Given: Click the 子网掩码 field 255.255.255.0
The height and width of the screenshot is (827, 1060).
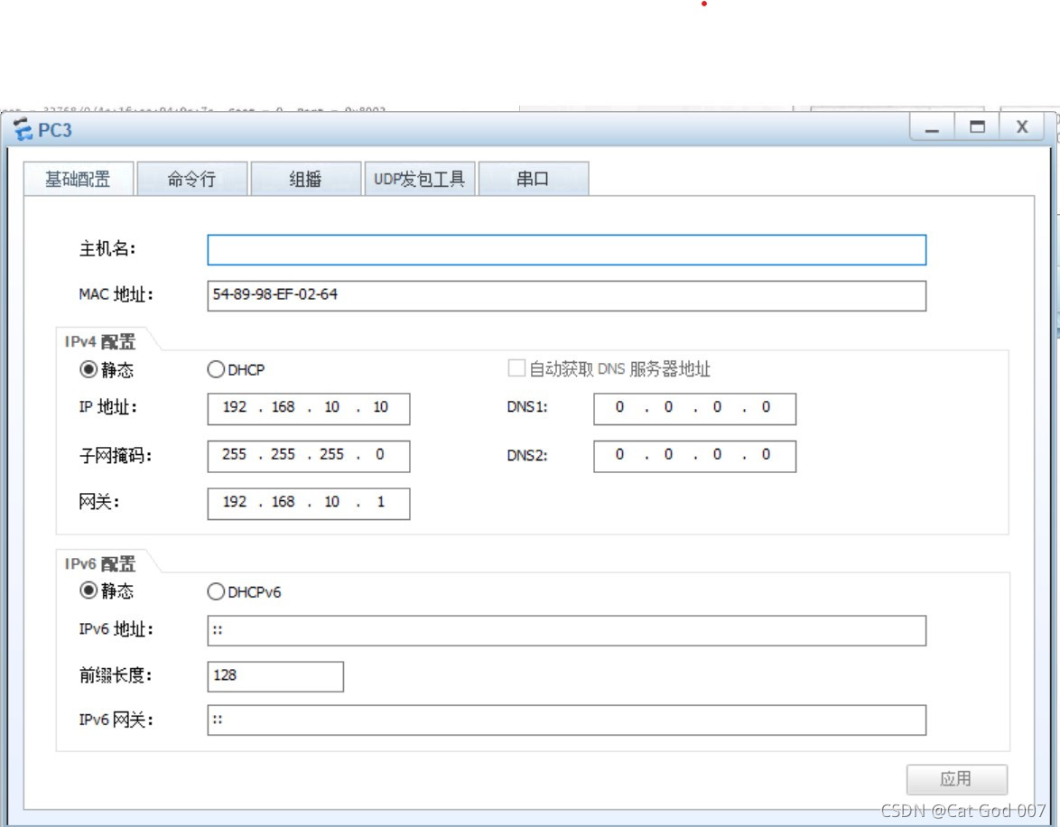Looking at the screenshot, I should coord(308,456).
